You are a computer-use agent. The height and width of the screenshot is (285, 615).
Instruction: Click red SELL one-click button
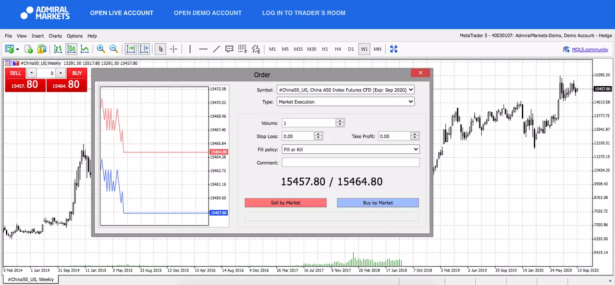(15, 73)
